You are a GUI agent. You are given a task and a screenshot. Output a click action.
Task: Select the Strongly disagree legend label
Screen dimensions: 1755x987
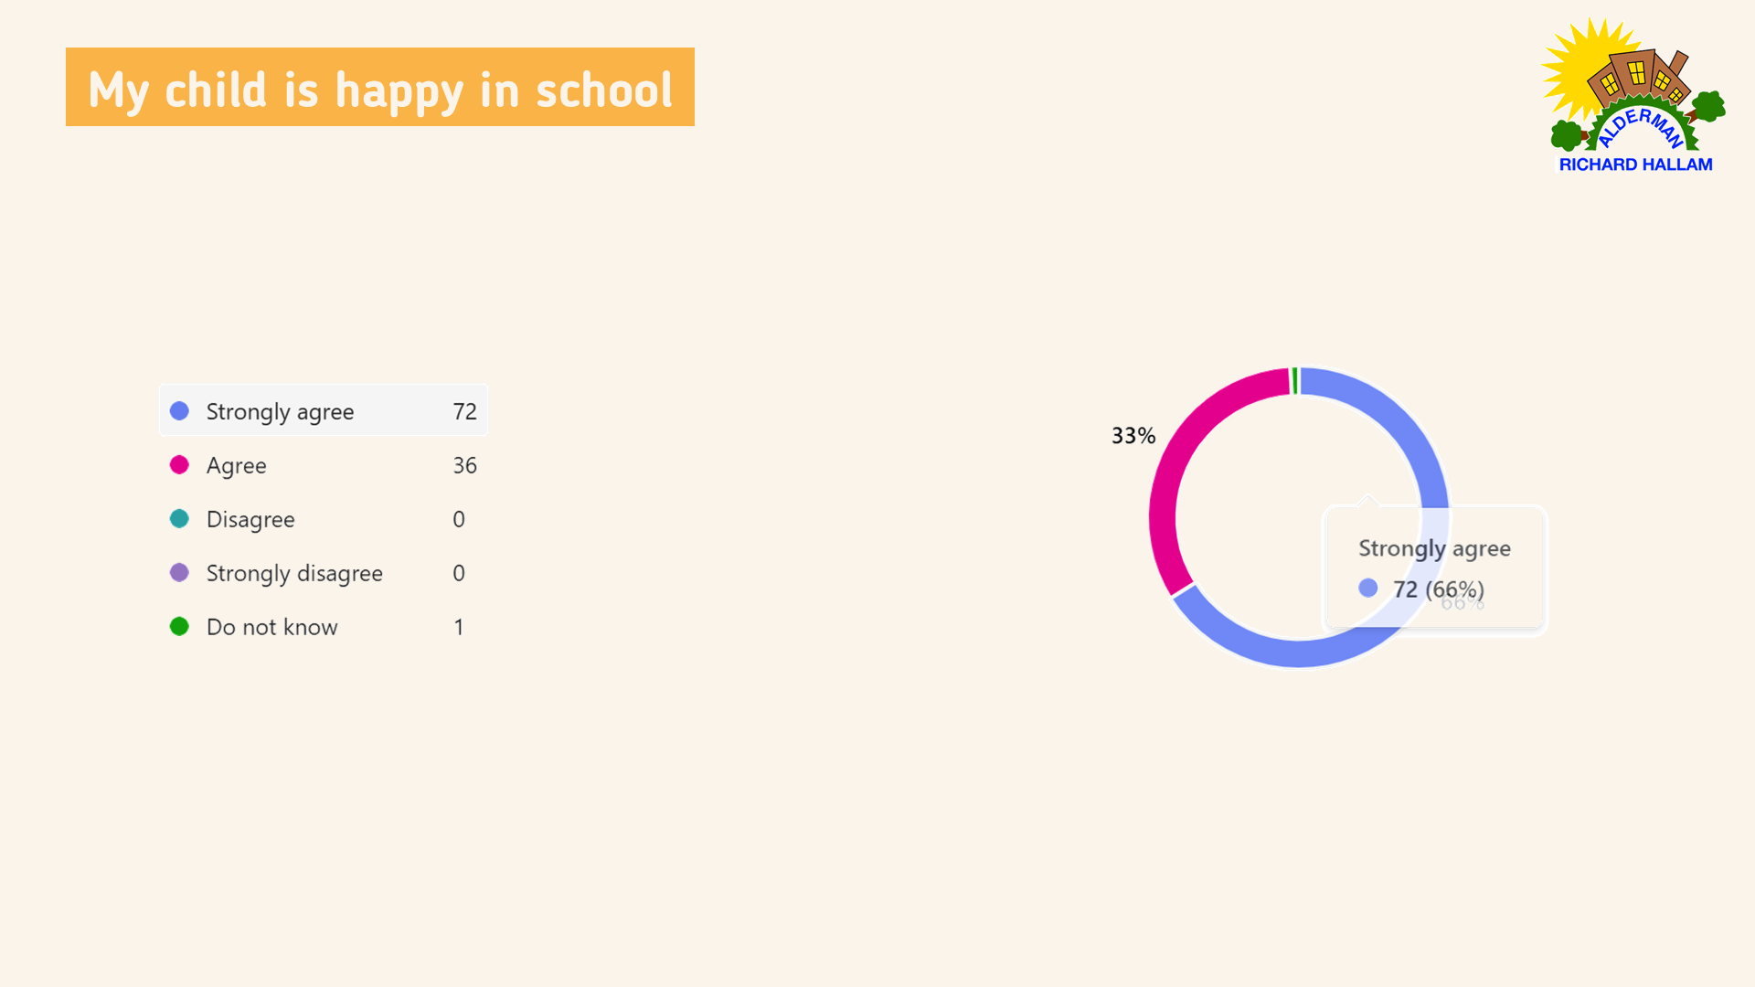point(294,574)
